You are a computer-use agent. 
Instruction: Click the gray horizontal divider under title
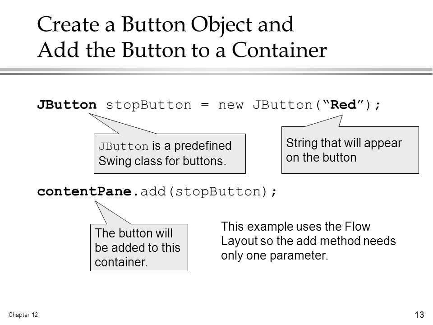pos(216,71)
